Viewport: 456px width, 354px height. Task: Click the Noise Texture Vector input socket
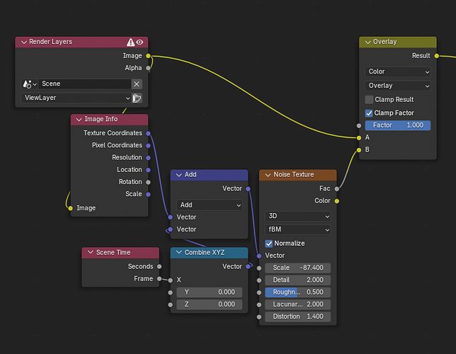pos(259,256)
